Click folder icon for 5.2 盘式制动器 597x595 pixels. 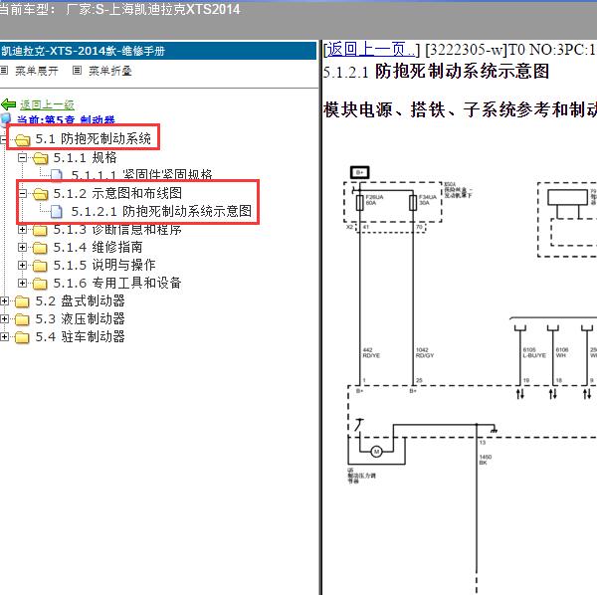coord(23,301)
